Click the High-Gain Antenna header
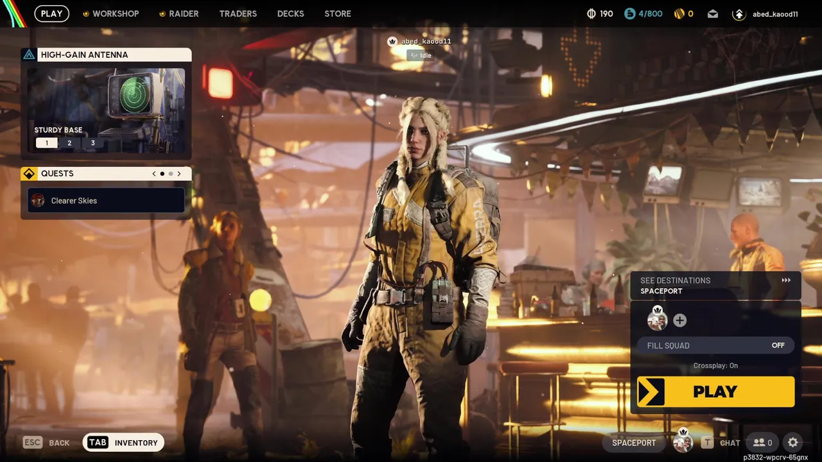This screenshot has width=822, height=462. [107, 55]
